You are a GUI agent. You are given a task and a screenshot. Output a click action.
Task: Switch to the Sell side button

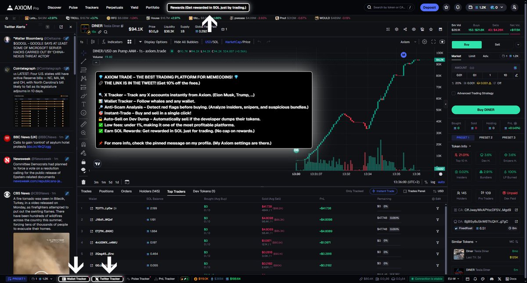pyautogui.click(x=497, y=44)
